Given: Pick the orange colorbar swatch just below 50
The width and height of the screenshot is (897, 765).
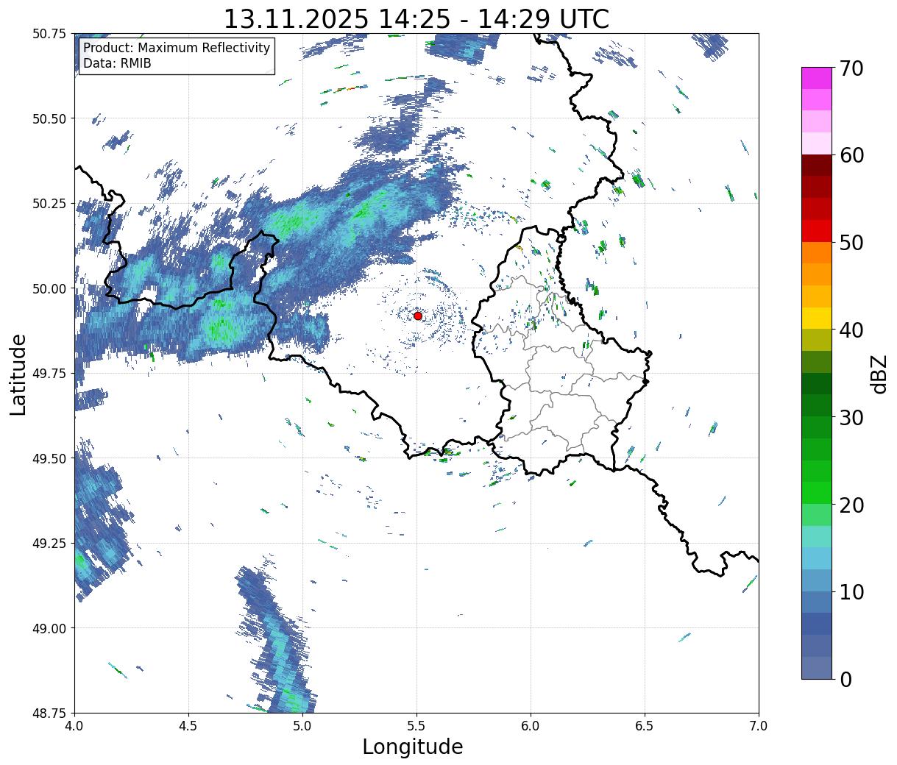Looking at the screenshot, I should pos(817,253).
